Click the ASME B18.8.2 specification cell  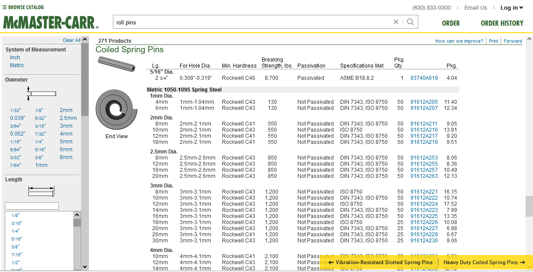[357, 78]
